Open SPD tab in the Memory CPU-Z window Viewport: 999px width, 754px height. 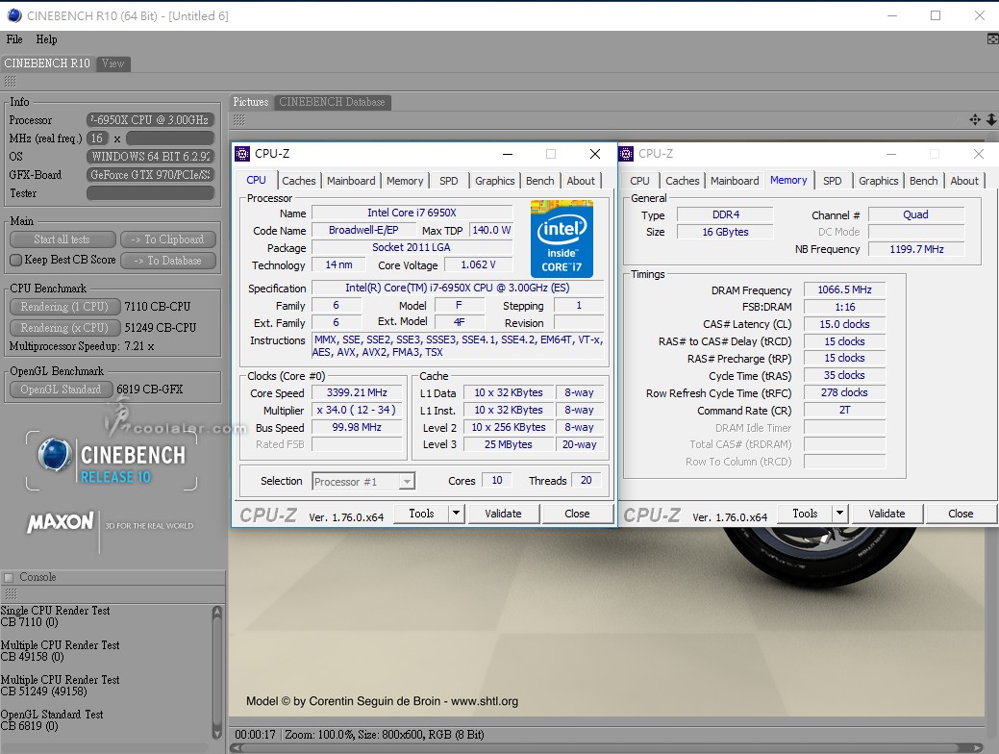coord(832,181)
